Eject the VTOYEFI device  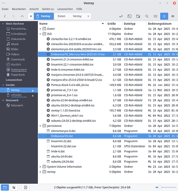coord(33,95)
